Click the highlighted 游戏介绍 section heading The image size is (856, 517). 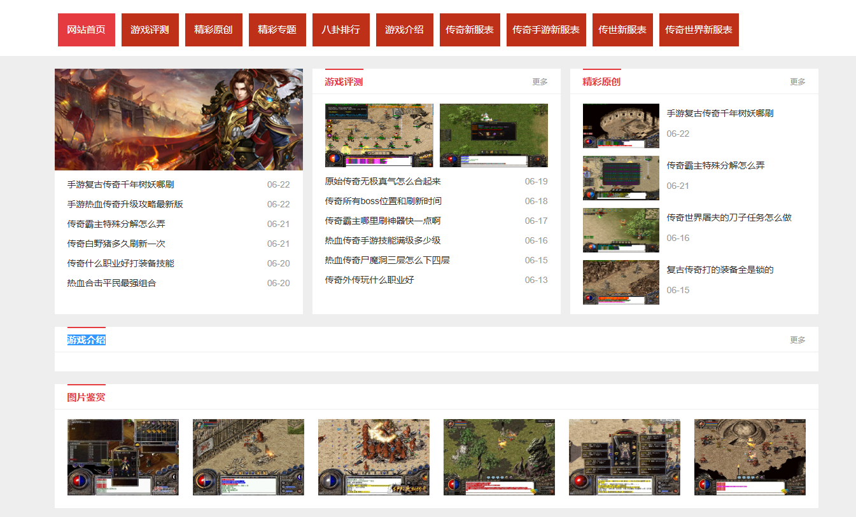pos(87,340)
